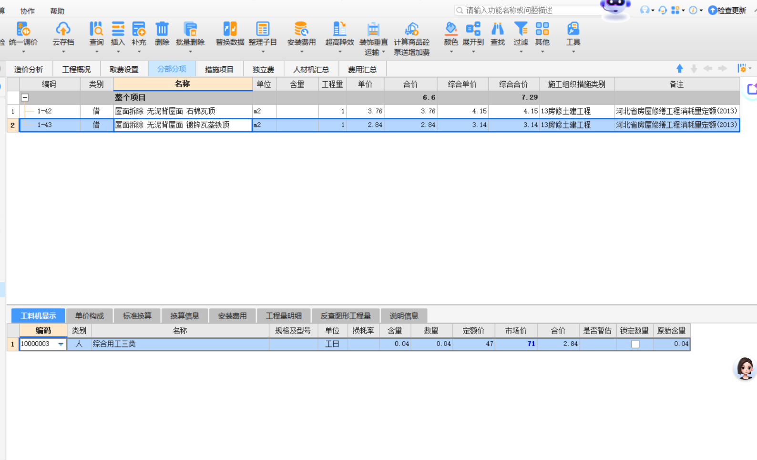
Task: Click the 整理子目 organize icon
Action: click(263, 29)
